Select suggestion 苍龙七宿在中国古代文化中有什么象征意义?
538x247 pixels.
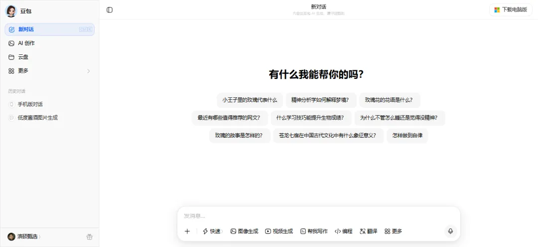pyautogui.click(x=328, y=136)
